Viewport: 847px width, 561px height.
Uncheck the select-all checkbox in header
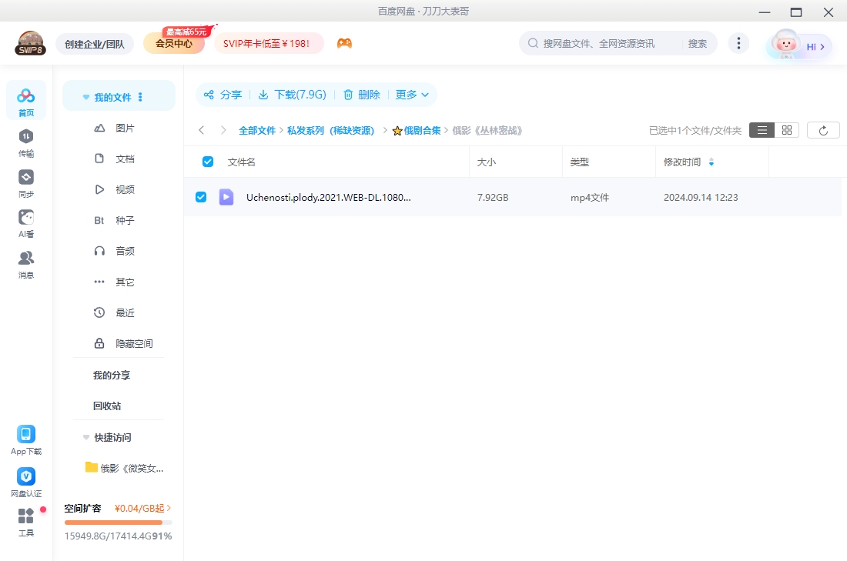pos(207,161)
